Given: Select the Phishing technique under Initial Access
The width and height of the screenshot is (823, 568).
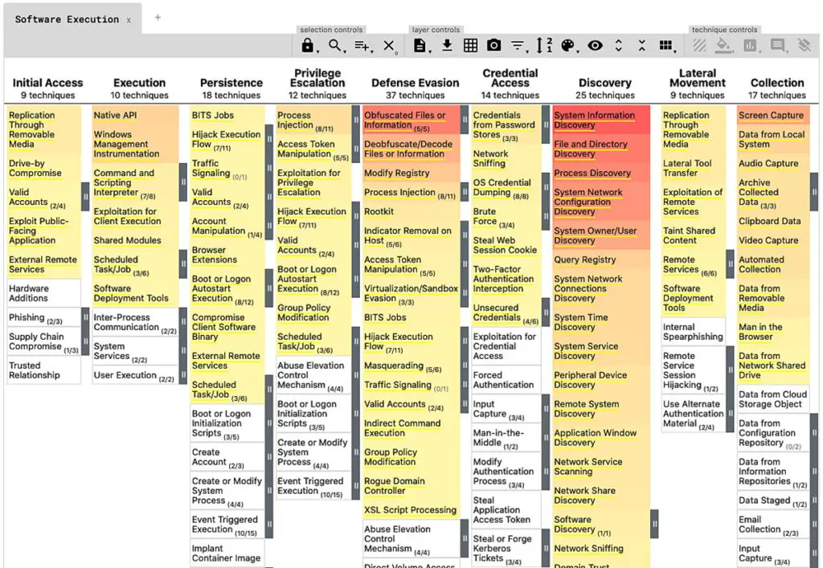Looking at the screenshot, I should [28, 317].
